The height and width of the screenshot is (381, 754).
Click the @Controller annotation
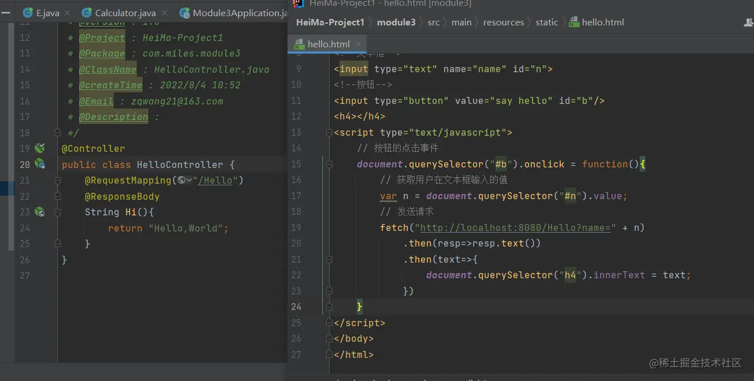94,148
